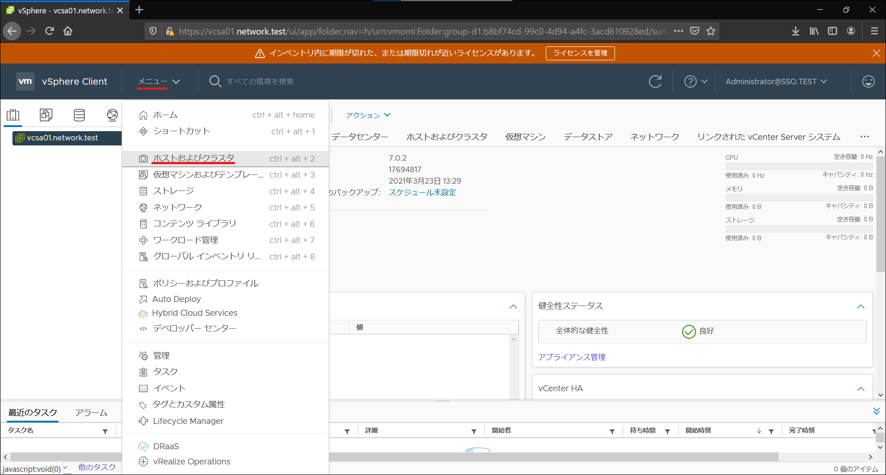The height and width of the screenshot is (475, 886).
Task: Bookmark this page with star icon
Action: pyautogui.click(x=711, y=31)
